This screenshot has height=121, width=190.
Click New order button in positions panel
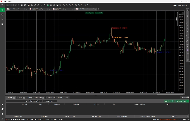[170, 101]
